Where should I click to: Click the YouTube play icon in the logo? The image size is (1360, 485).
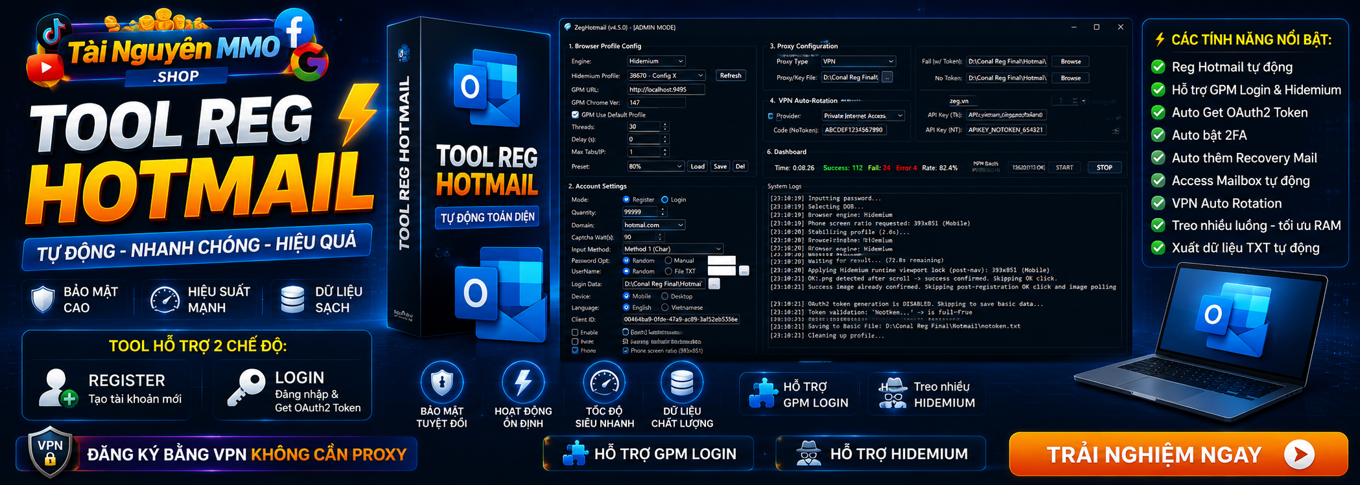45,67
